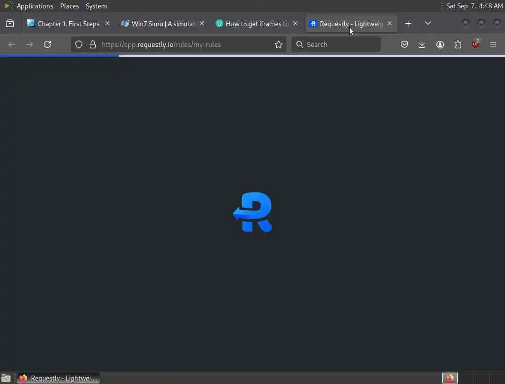The height and width of the screenshot is (384, 505).
Task: Switch to Chapter 1. First Steps tab
Action: [68, 24]
